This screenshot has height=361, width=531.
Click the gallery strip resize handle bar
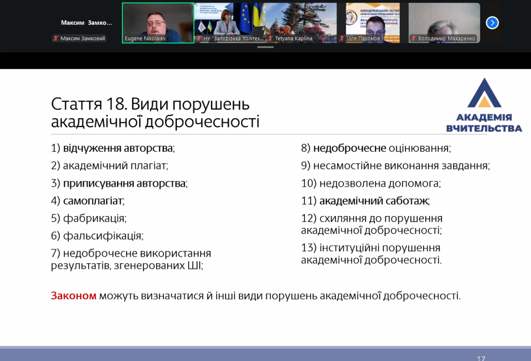click(265, 47)
